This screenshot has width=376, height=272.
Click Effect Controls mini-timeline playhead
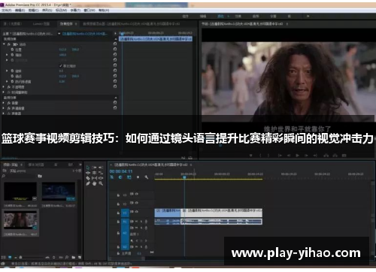tap(122, 33)
